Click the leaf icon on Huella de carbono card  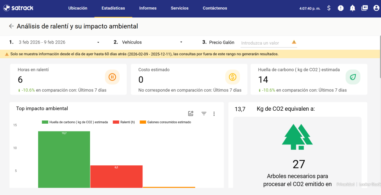(x=353, y=77)
